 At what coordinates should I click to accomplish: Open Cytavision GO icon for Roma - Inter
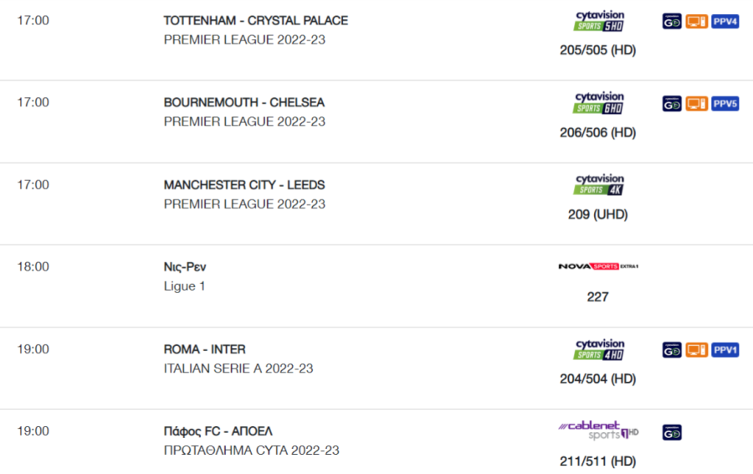click(x=672, y=350)
